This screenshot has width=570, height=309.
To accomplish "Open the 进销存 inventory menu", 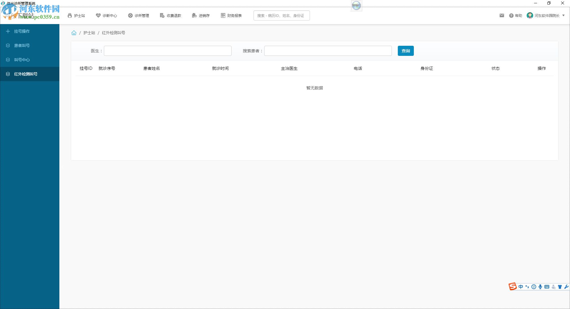I will point(201,15).
